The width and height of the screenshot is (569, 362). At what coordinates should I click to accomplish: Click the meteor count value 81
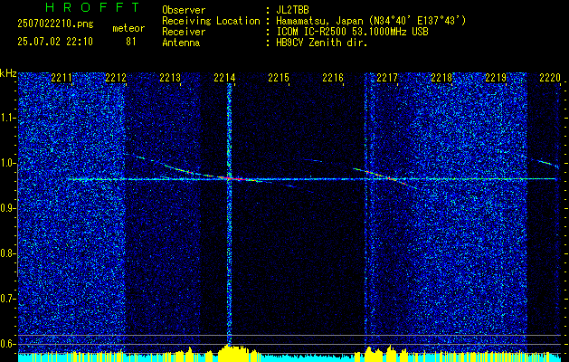coord(130,42)
